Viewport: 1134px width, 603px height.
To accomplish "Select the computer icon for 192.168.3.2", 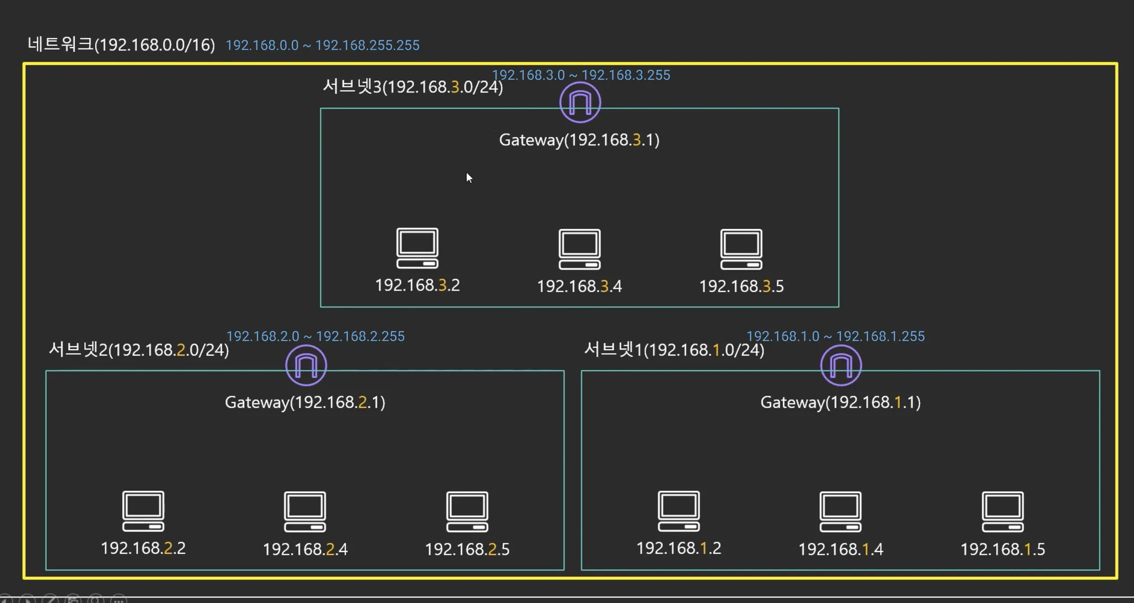I will [417, 248].
